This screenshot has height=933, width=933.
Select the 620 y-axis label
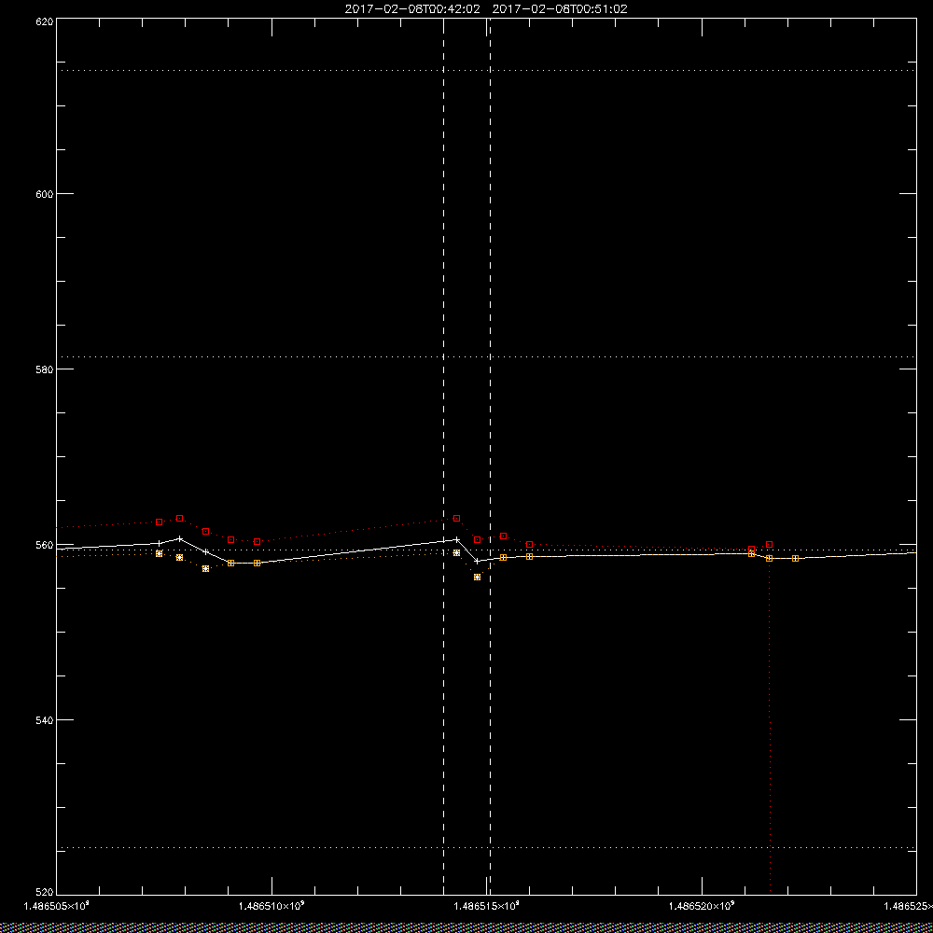(45, 21)
